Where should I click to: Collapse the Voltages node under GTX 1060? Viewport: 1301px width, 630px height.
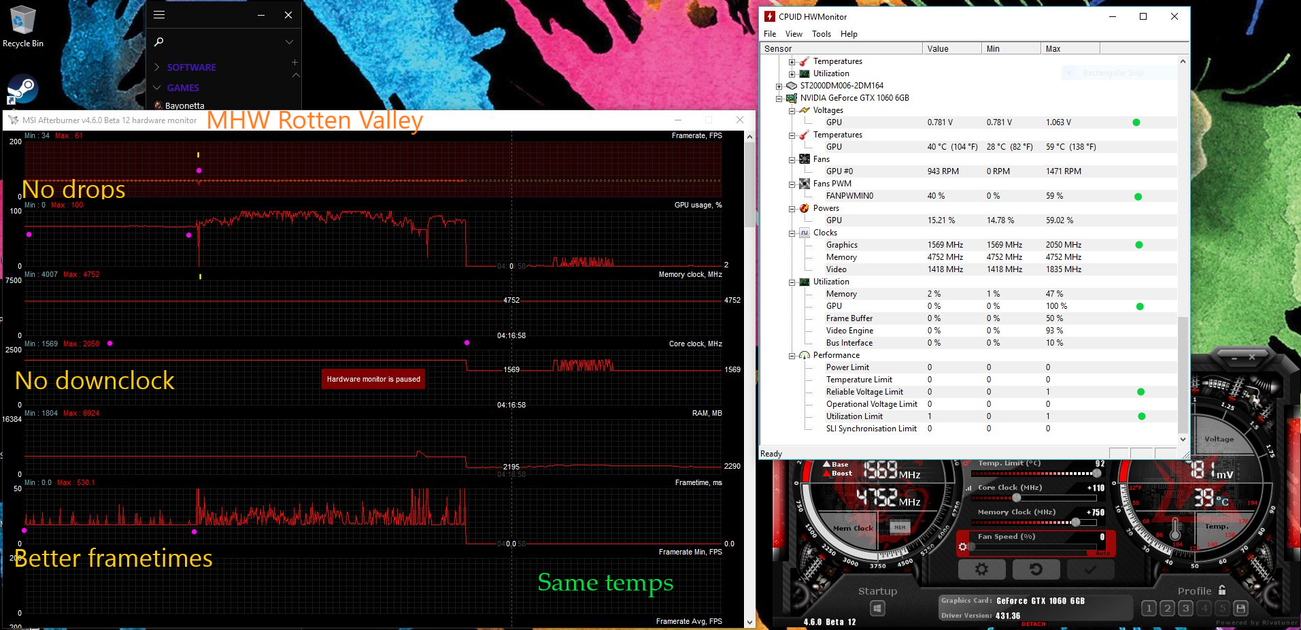click(x=792, y=111)
